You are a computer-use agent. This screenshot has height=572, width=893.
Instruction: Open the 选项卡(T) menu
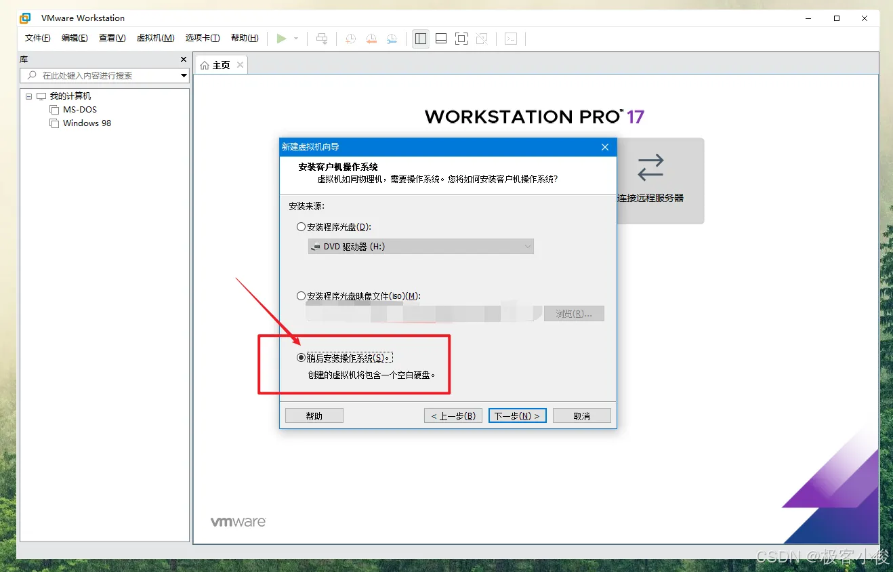point(203,38)
